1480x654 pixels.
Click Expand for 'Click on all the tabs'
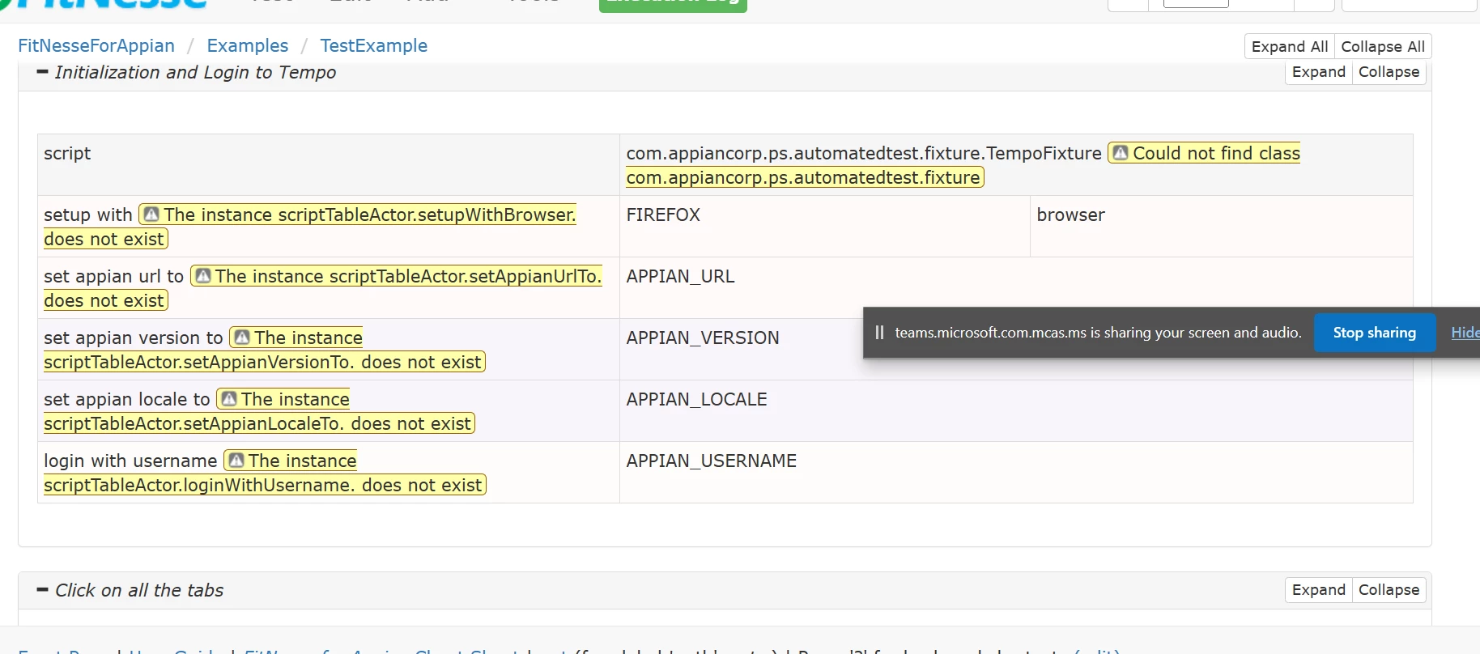[x=1318, y=590]
